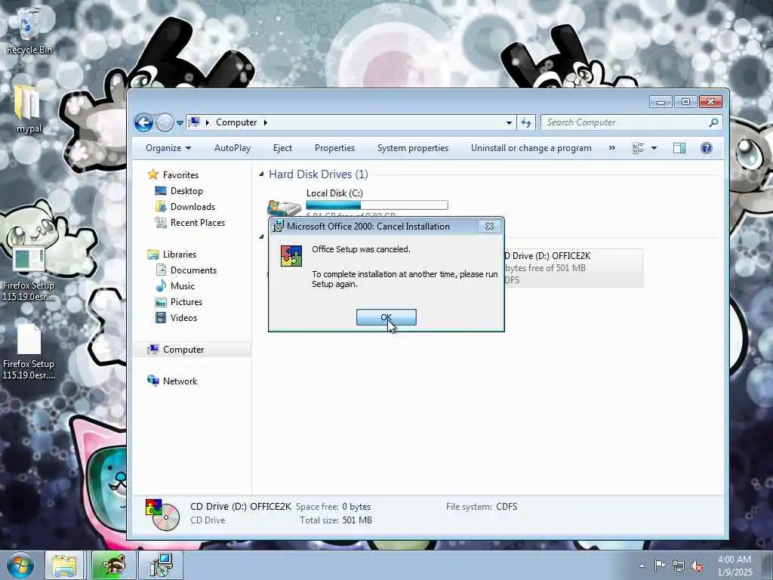Open the recent pages dropdown arrow
The height and width of the screenshot is (580, 773).
pos(180,123)
